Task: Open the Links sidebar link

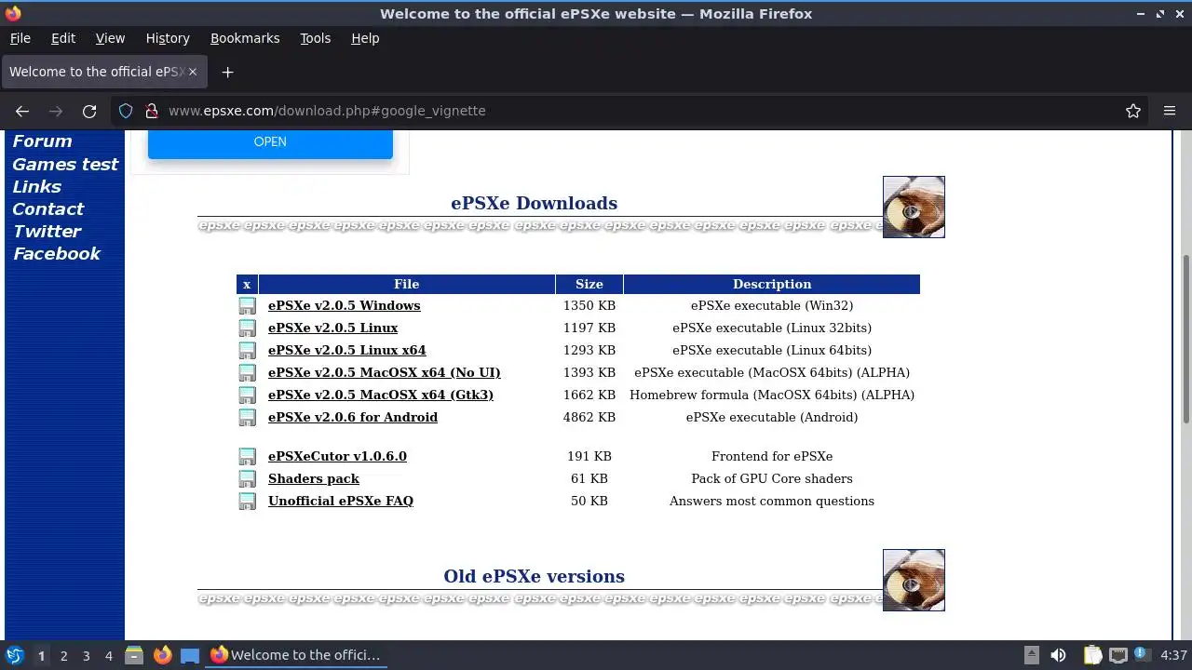Action: coord(36,186)
